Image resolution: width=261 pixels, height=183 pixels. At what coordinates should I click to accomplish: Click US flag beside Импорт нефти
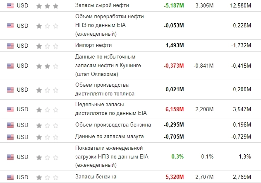click(x=10, y=45)
